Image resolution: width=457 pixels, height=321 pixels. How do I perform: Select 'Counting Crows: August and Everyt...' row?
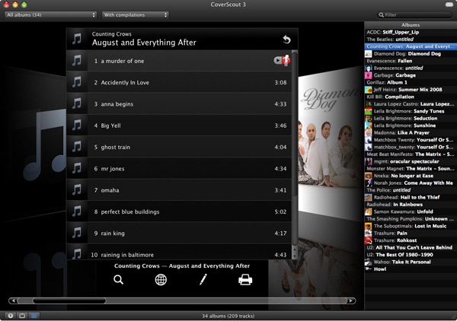coord(411,46)
